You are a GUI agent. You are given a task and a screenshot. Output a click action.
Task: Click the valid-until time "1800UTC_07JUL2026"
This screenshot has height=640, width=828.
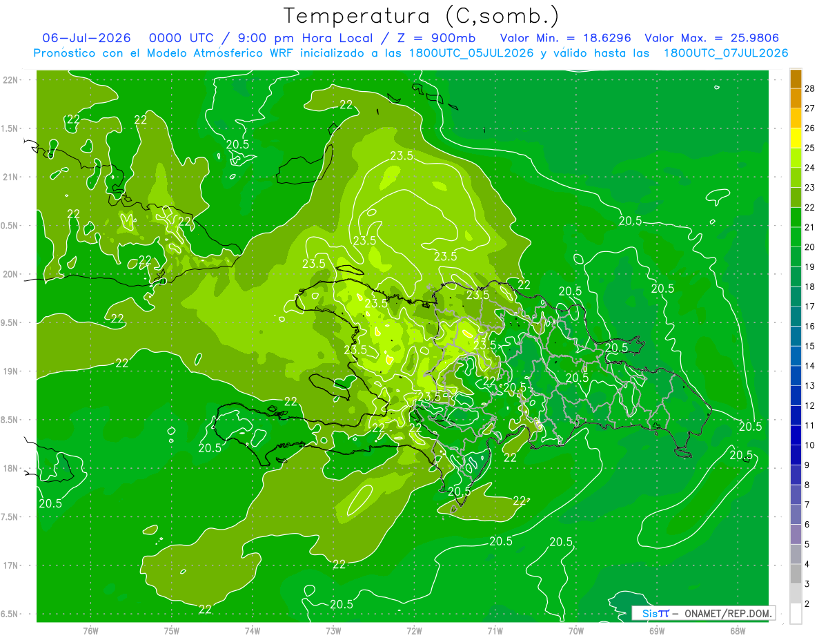click(x=726, y=52)
